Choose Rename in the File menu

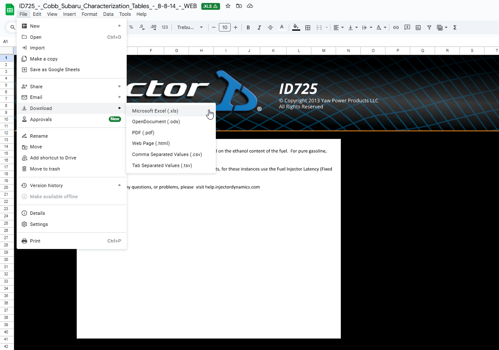[x=72, y=136]
